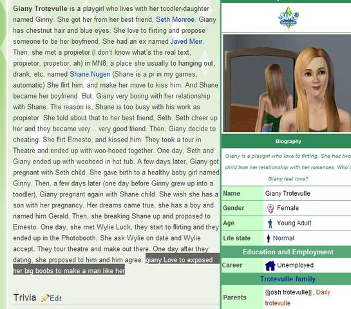Click the bold name Giany Trotevulle in article
Image resolution: width=351 pixels, height=309 pixels.
tap(40, 9)
